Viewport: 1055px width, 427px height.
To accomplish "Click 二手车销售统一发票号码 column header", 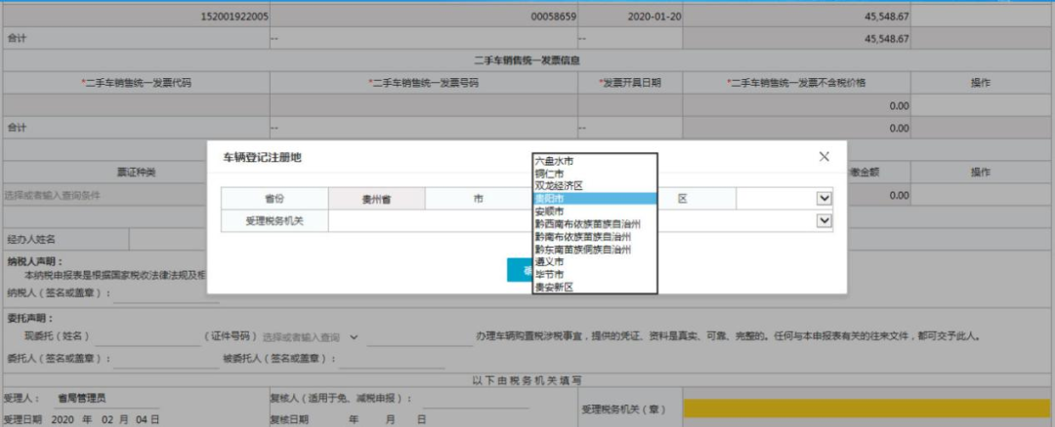I will coord(424,83).
